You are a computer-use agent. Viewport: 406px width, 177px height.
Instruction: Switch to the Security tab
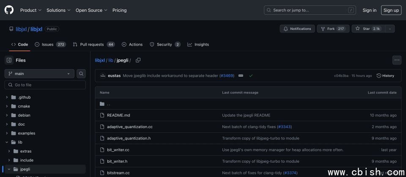click(165, 44)
